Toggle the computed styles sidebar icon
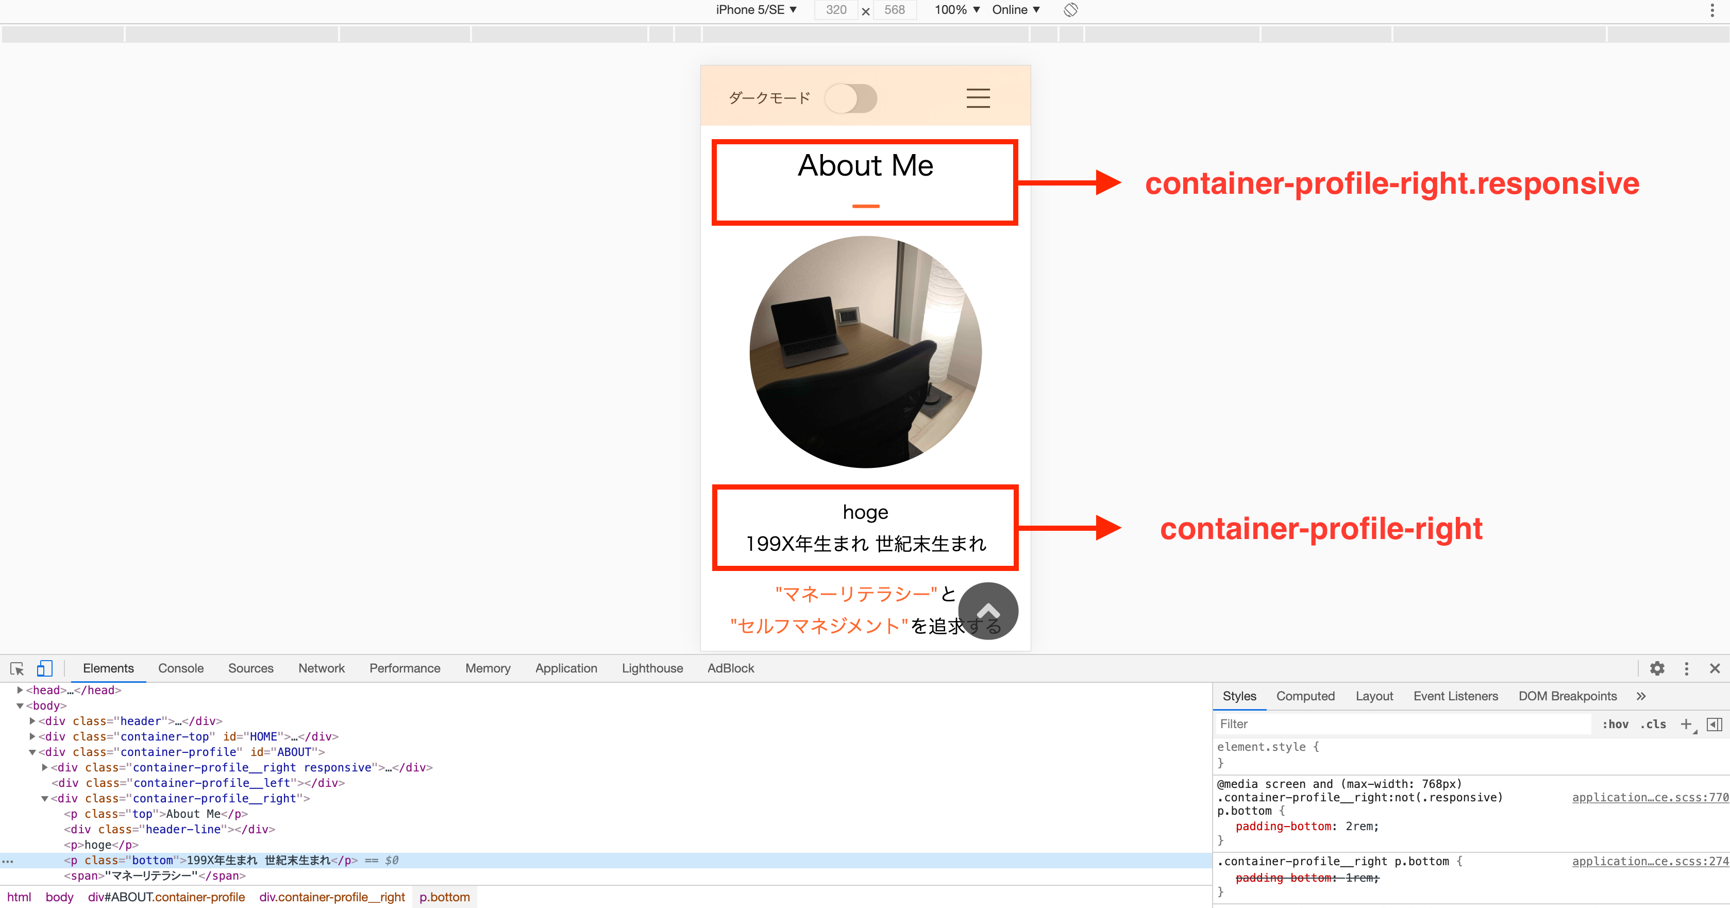 1714,724
